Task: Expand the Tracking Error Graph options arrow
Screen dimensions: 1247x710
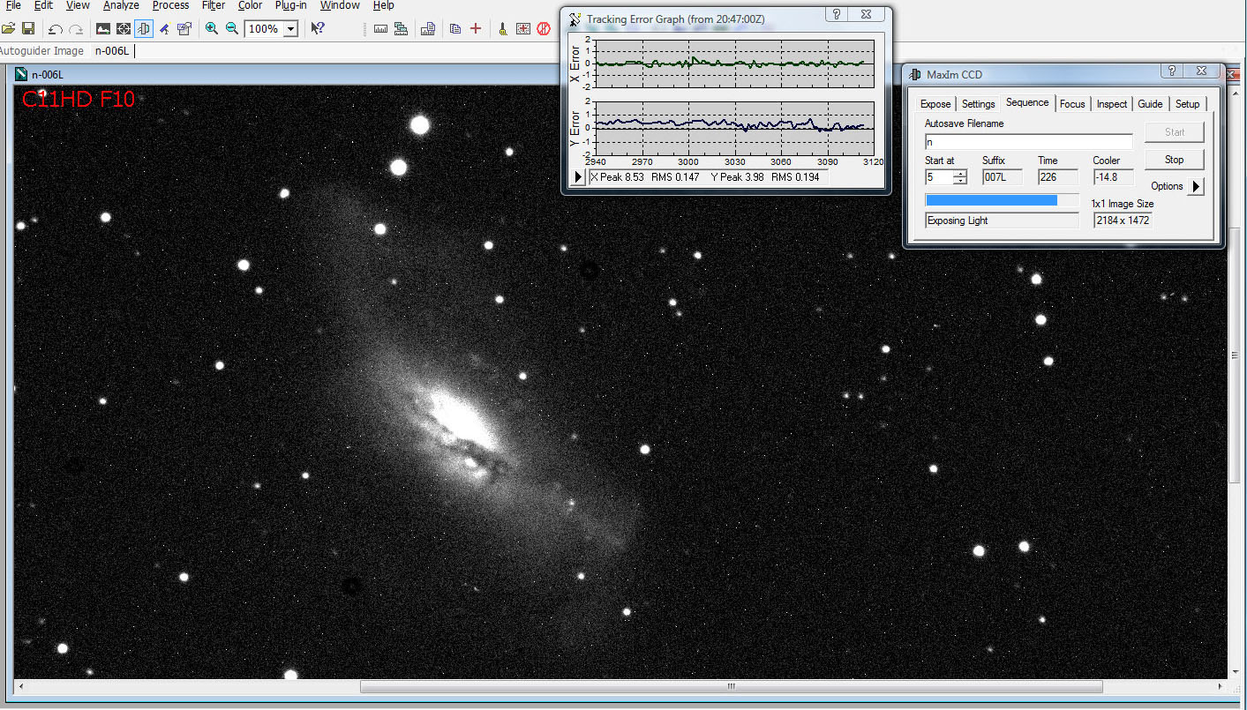Action: click(x=578, y=177)
